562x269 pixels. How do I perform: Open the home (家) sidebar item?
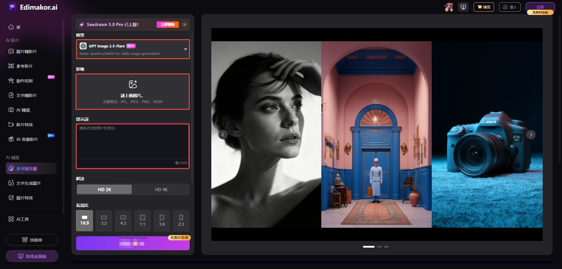pos(15,27)
